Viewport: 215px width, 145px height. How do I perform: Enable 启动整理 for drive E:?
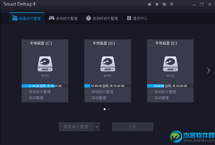[x=151, y=98]
